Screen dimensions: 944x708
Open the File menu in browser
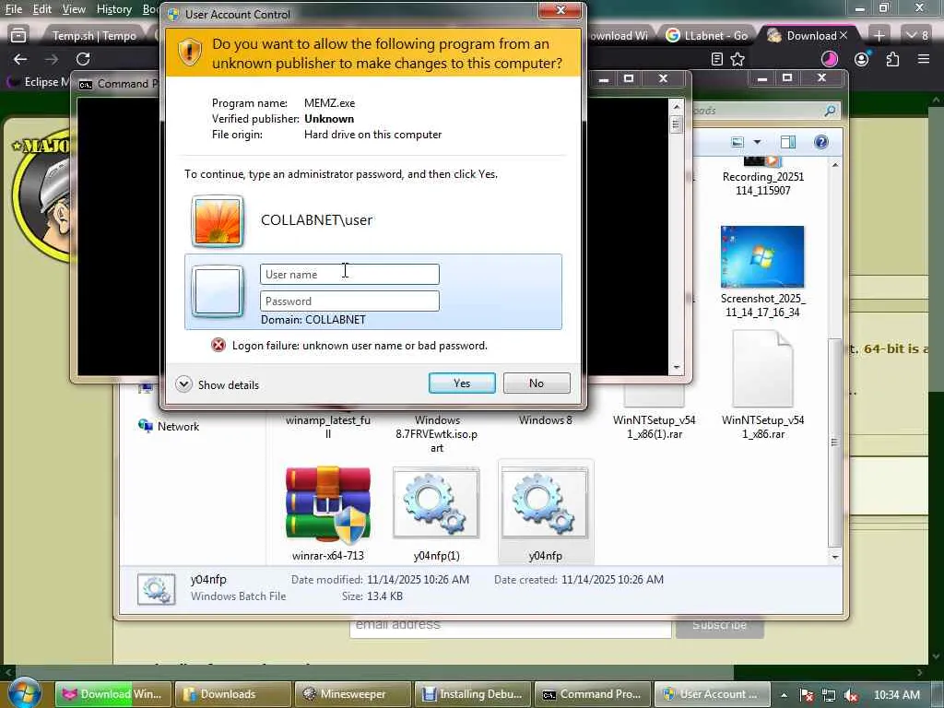(x=13, y=9)
